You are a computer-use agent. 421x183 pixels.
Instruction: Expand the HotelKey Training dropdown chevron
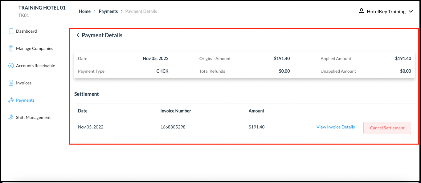[411, 12]
